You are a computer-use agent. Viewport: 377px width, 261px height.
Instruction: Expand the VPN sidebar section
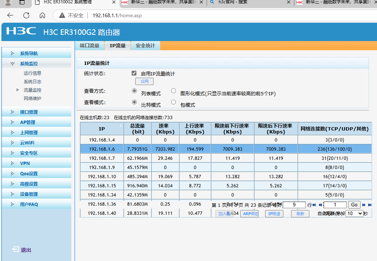[25, 163]
